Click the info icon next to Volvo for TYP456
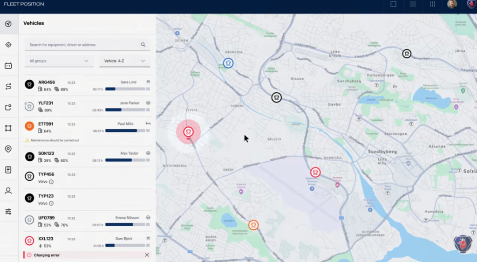477x262 pixels. 51,182
